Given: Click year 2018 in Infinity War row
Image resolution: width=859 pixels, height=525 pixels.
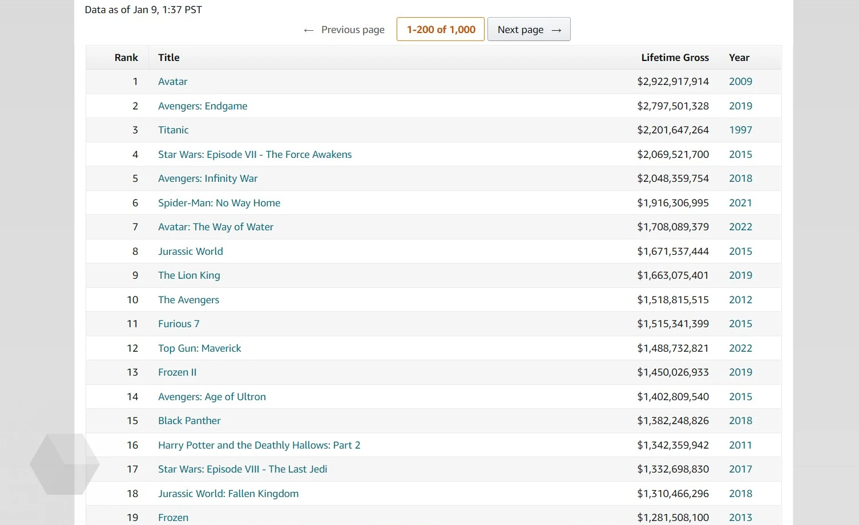Looking at the screenshot, I should coord(740,178).
